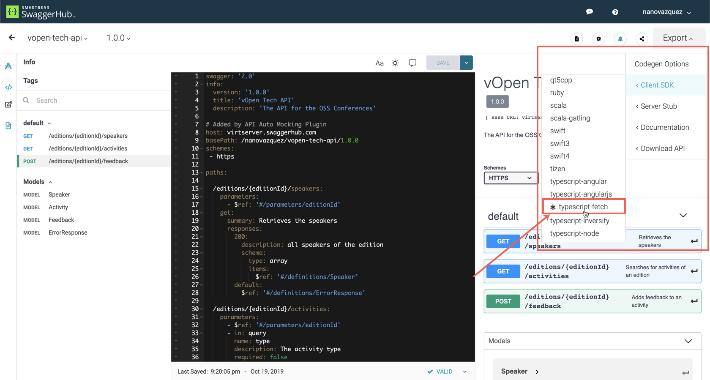Click return arrow on POST feedback operation
710x380 pixels.
694,301
